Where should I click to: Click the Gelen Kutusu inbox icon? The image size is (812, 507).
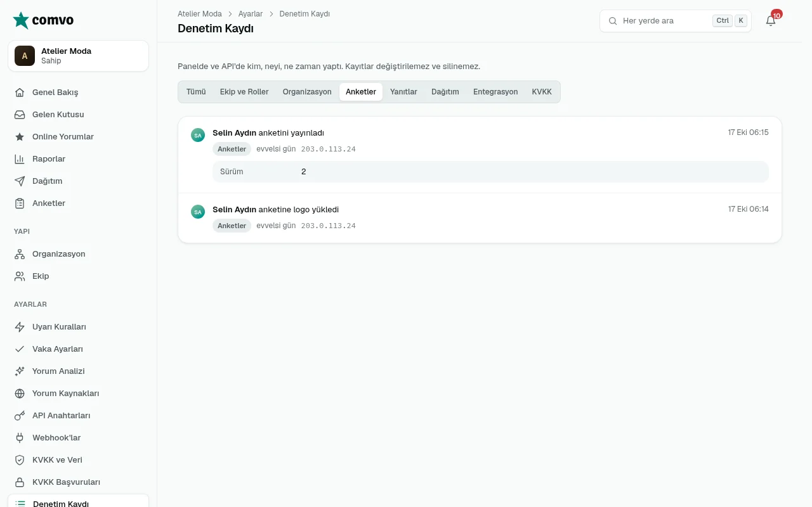(x=20, y=115)
